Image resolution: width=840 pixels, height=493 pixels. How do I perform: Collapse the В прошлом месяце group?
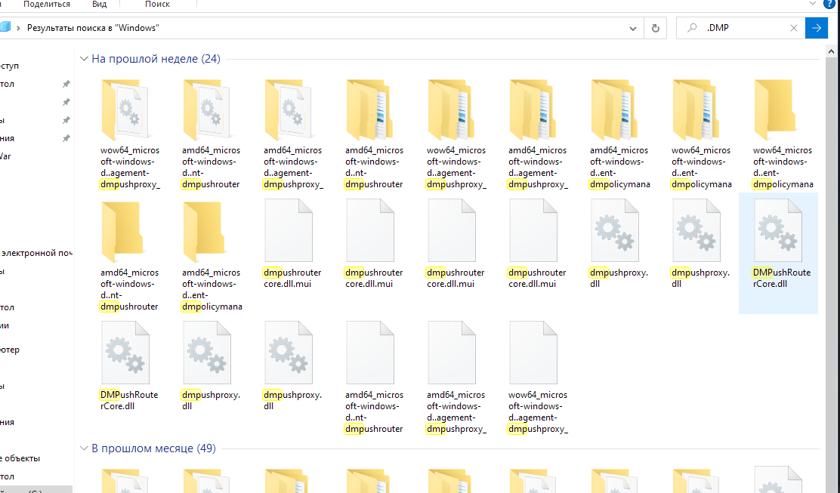[84, 448]
